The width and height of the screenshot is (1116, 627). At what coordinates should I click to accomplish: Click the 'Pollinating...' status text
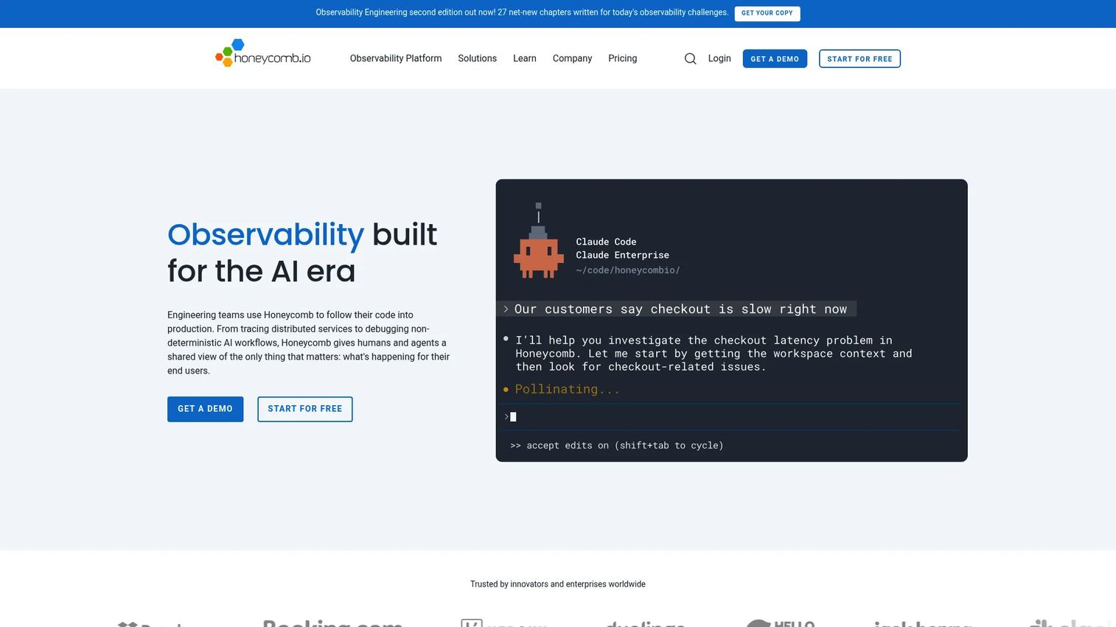click(x=567, y=389)
